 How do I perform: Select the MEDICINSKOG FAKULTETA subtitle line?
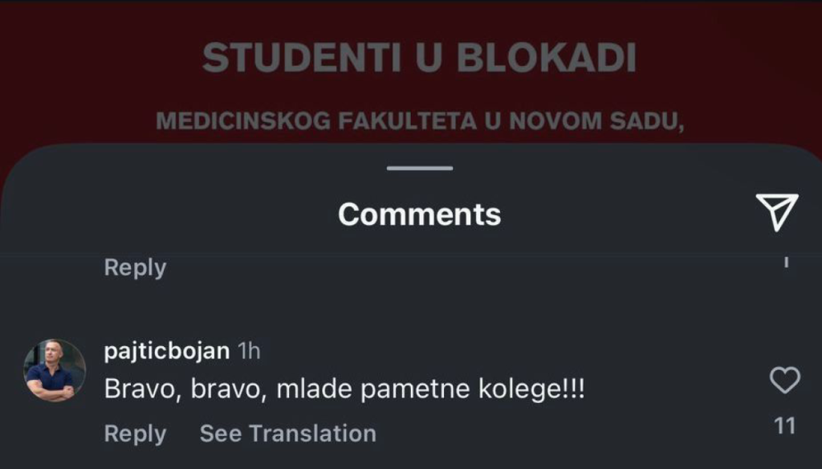click(x=419, y=122)
